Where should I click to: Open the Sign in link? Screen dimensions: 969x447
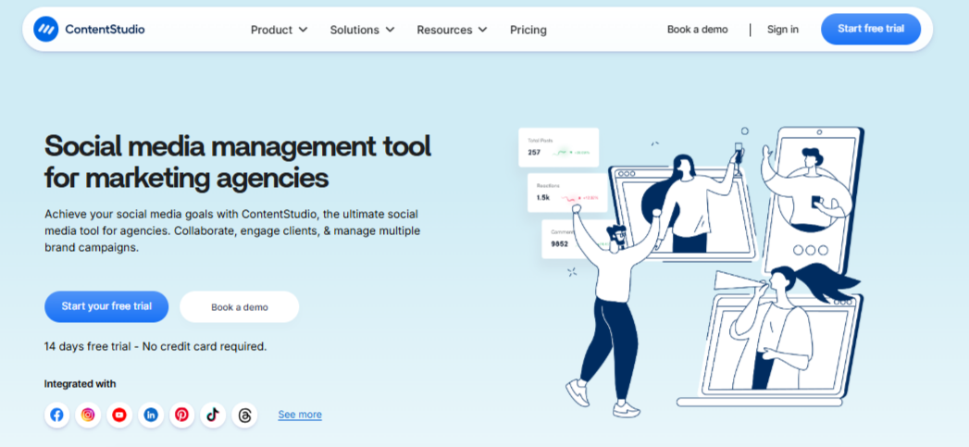tap(783, 30)
